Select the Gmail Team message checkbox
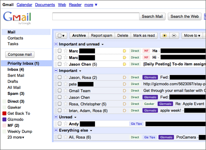Screen dimensions: 206x150 tap(60, 90)
